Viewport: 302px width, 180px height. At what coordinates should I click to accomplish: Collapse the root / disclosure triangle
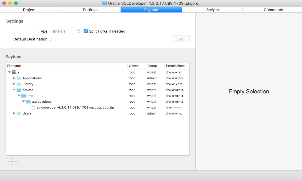10,72
